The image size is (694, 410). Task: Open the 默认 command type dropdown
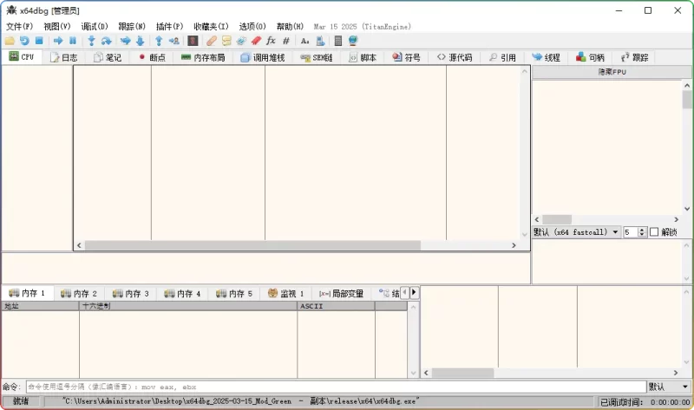coord(669,387)
